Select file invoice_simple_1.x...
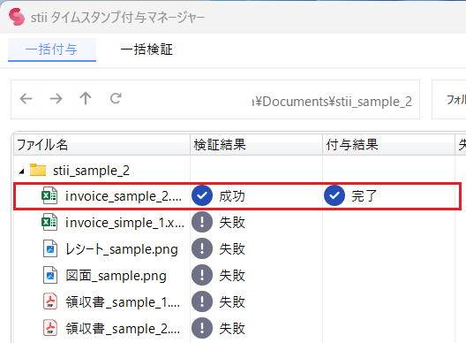466x343 pixels. (x=124, y=223)
